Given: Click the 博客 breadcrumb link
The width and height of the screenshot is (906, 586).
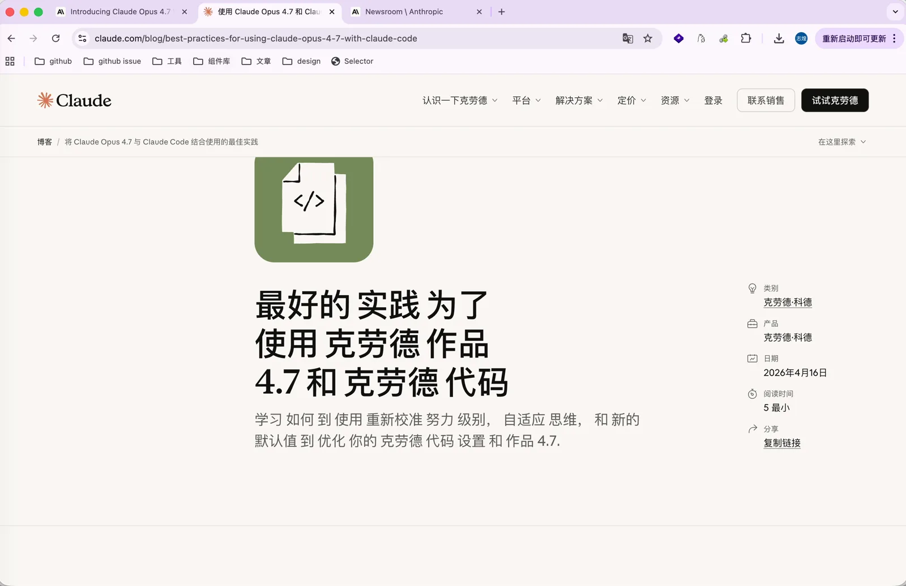Looking at the screenshot, I should click(x=45, y=142).
